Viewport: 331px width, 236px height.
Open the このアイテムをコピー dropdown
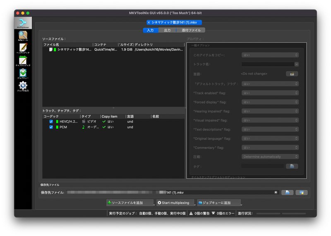coord(270,55)
